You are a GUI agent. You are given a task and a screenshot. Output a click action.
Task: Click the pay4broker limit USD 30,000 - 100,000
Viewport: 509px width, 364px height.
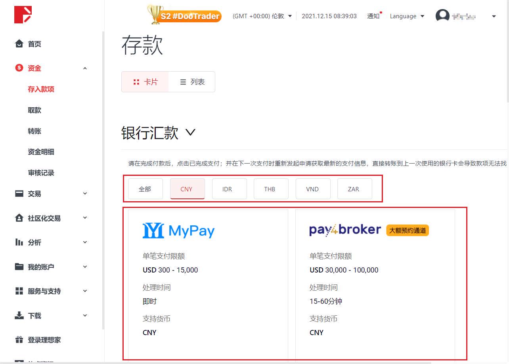coord(344,270)
